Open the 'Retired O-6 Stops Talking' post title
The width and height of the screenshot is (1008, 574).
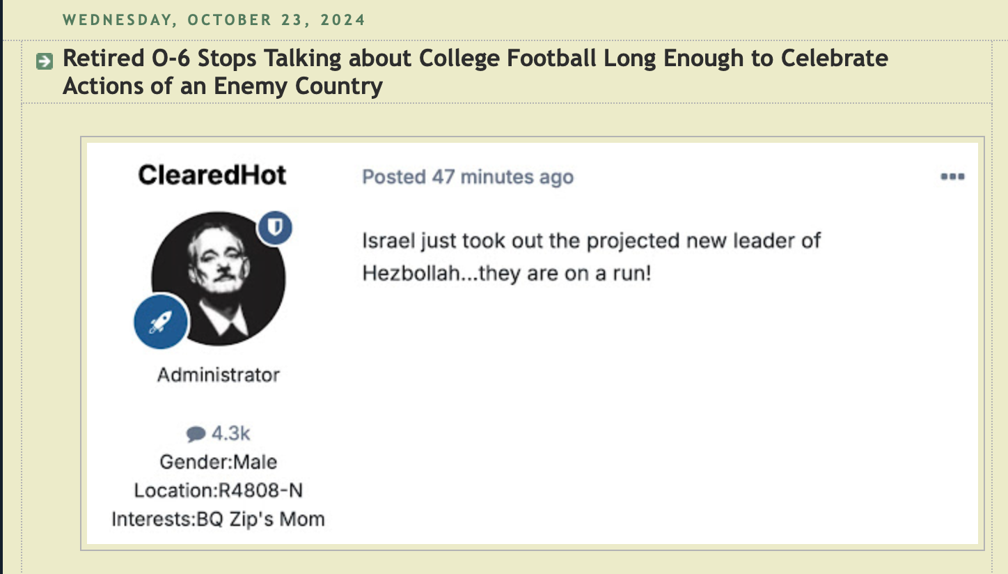tap(475, 59)
